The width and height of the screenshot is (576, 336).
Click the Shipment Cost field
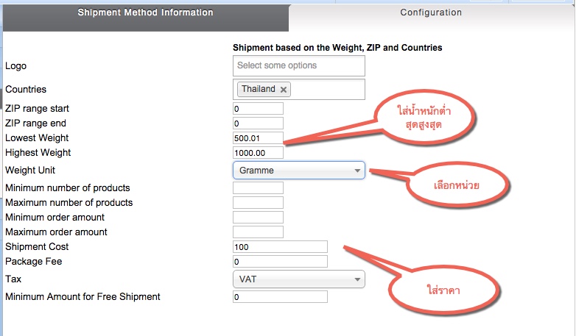[x=280, y=247]
